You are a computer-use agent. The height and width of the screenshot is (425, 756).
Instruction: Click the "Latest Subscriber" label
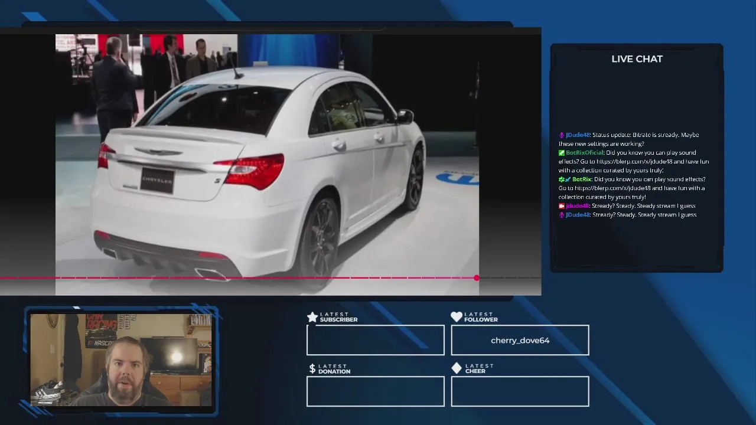click(x=338, y=317)
